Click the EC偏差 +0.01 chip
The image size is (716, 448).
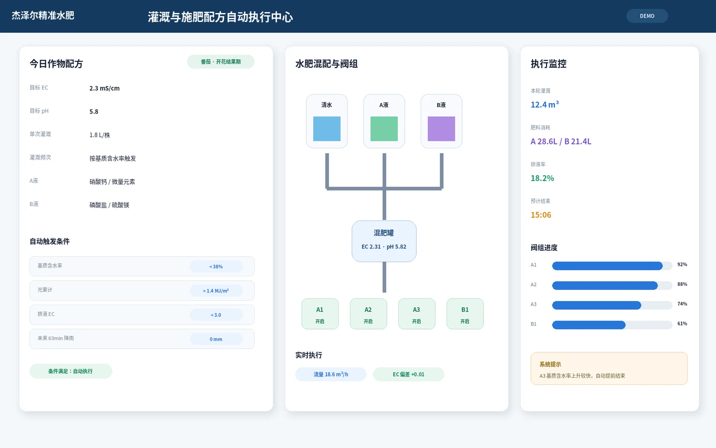[409, 374]
